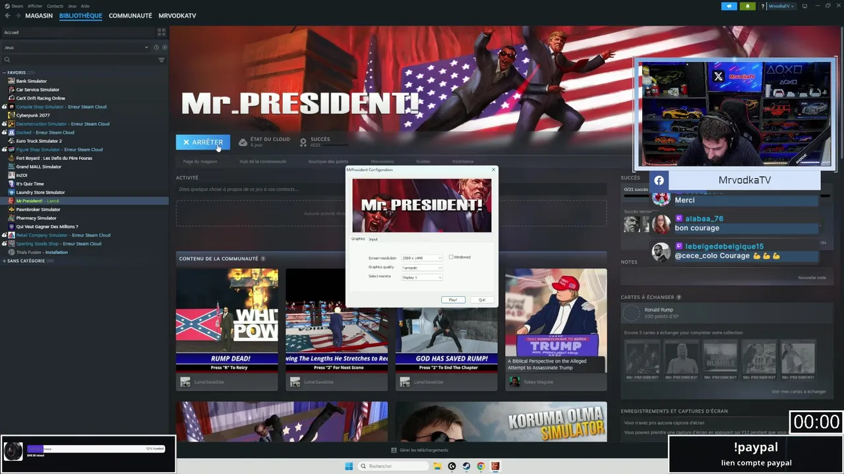Click the Steam logo menu icon

click(7, 6)
